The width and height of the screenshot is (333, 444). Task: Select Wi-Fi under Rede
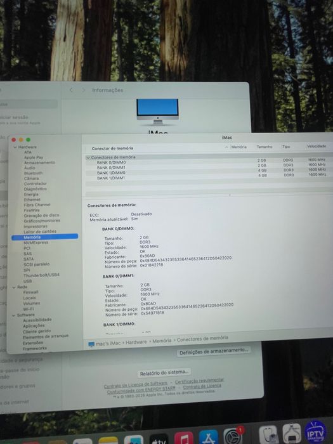[29, 309]
